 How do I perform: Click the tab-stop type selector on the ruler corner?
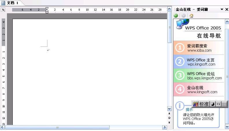3,10
